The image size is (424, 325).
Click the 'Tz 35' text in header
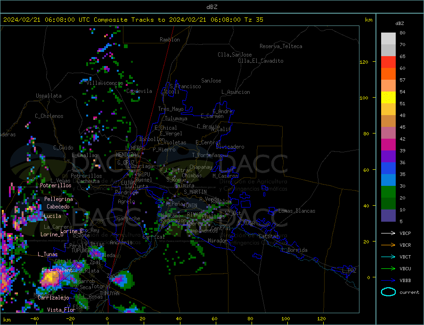coord(253,20)
